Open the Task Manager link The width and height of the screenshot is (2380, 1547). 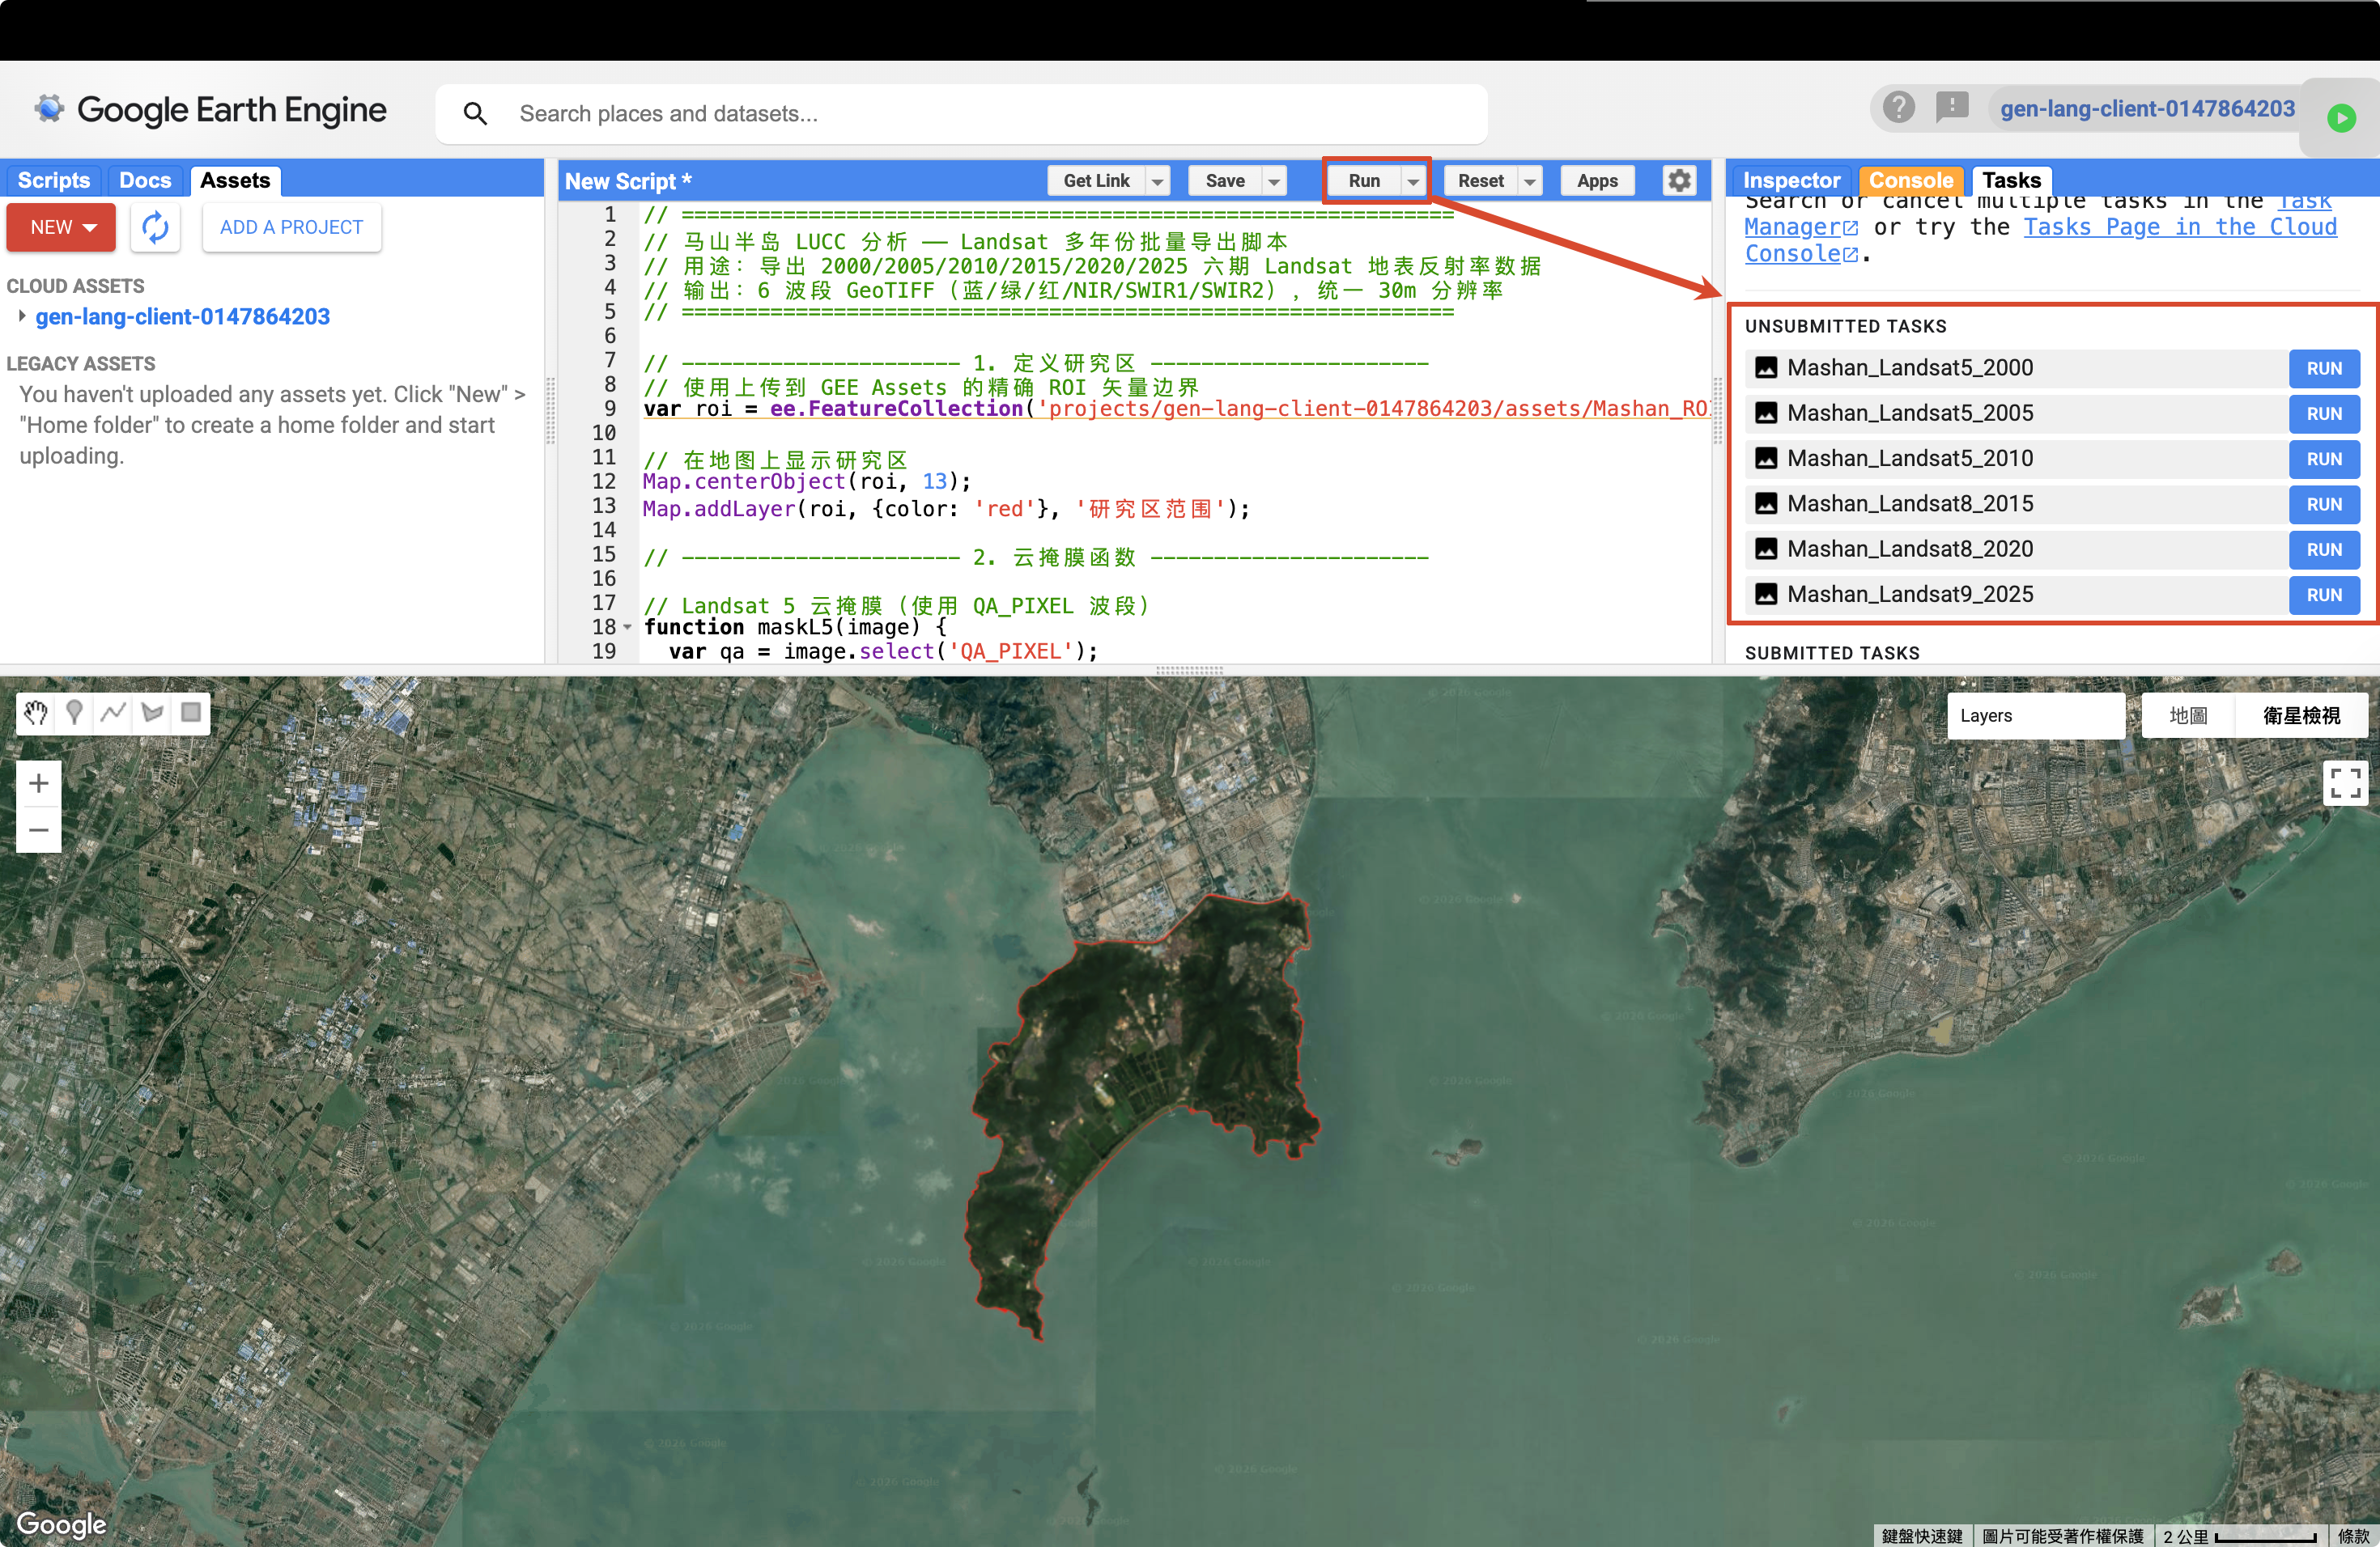coord(1801,228)
